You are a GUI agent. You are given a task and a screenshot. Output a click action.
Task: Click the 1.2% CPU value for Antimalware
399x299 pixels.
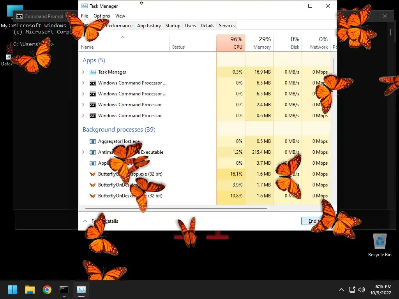[x=237, y=152]
